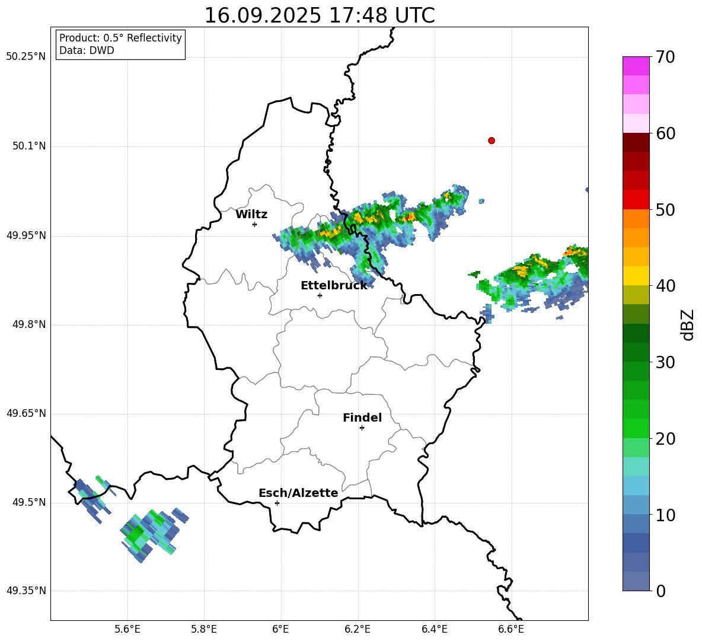
Task: Click the 20 value on colorbar
Action: 665,439
